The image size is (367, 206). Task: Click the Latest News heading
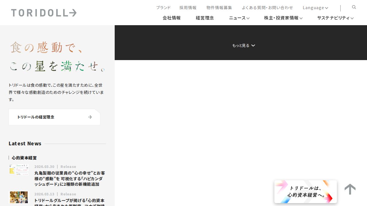tap(25, 143)
